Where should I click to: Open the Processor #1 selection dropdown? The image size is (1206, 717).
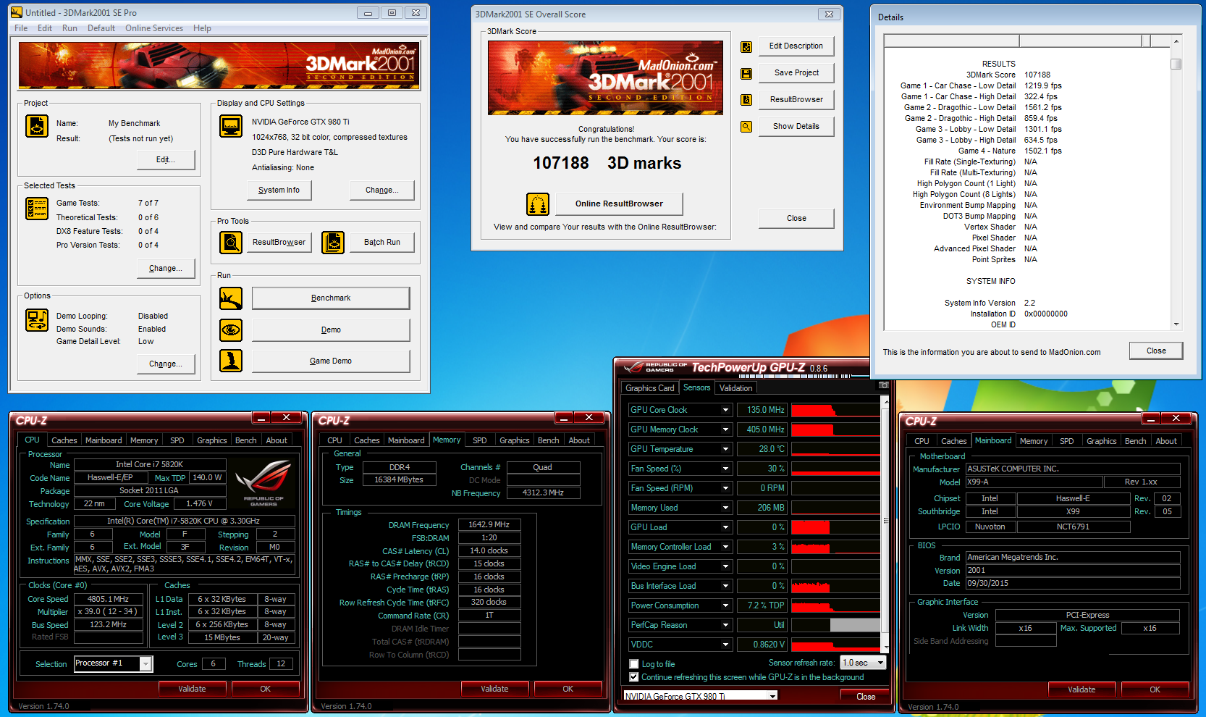[x=114, y=663]
